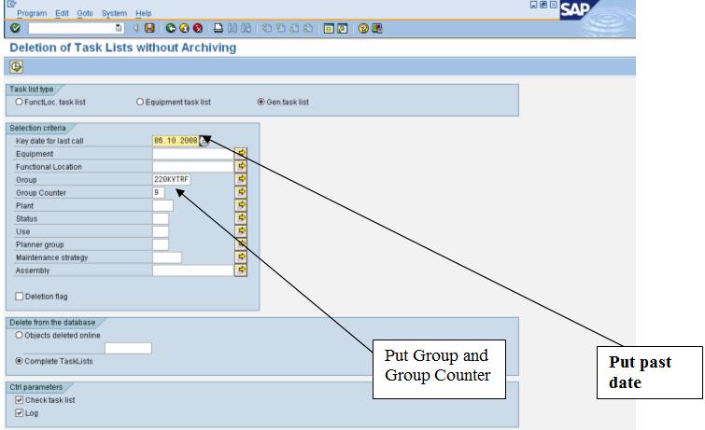Open the calendar picker for Key date
Screen dimensions: 705x430
pyautogui.click(x=204, y=141)
